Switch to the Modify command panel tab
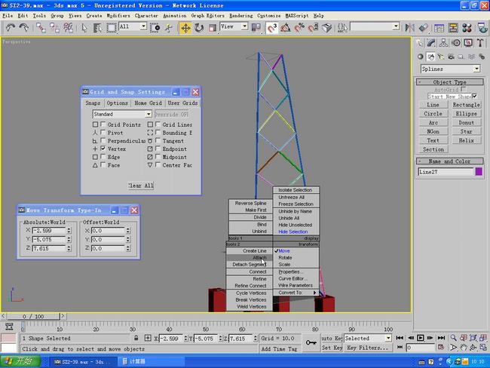Viewport: 490px width, 368px height. click(431, 43)
